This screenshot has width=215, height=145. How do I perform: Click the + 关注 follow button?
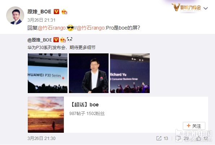point(194,126)
